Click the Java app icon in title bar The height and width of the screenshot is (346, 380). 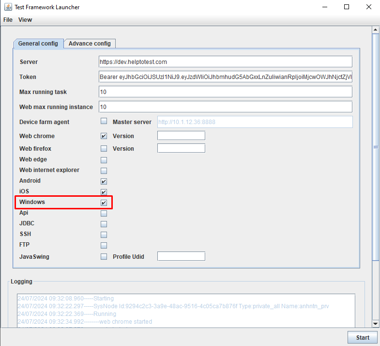[8, 7]
